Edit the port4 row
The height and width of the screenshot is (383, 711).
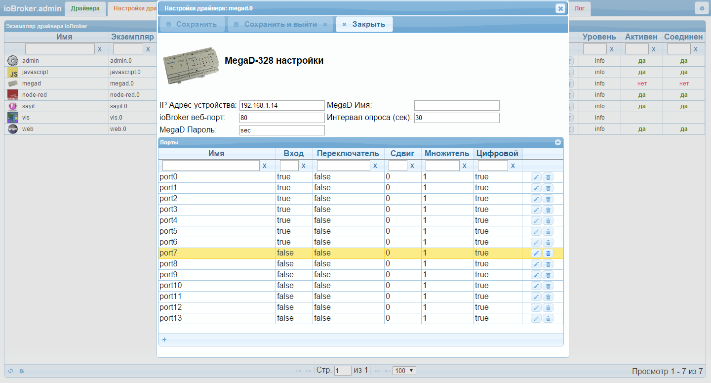point(536,220)
